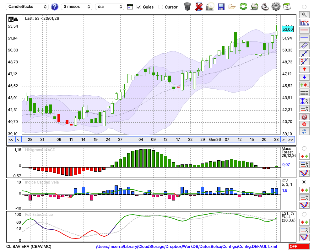Click the >> jump-to-end button
314x251 pixels.
coord(291,140)
